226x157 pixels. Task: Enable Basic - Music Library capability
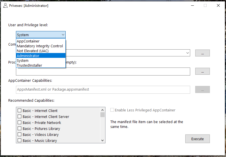point(19,140)
